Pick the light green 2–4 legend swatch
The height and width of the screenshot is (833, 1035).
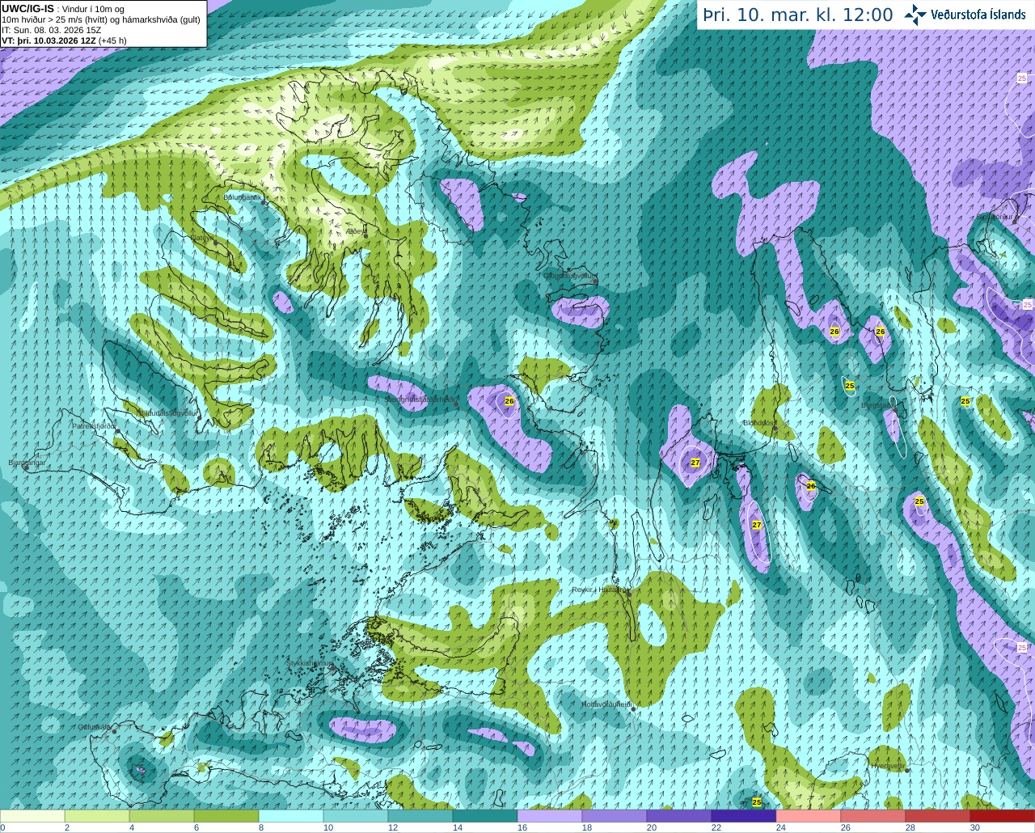point(97,816)
